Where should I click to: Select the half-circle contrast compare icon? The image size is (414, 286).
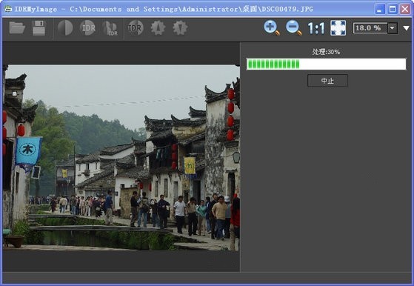tap(65, 27)
